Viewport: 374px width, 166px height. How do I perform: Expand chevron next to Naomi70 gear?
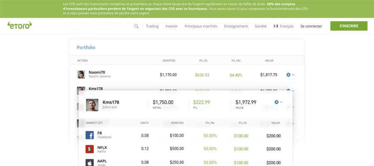pyautogui.click(x=293, y=75)
